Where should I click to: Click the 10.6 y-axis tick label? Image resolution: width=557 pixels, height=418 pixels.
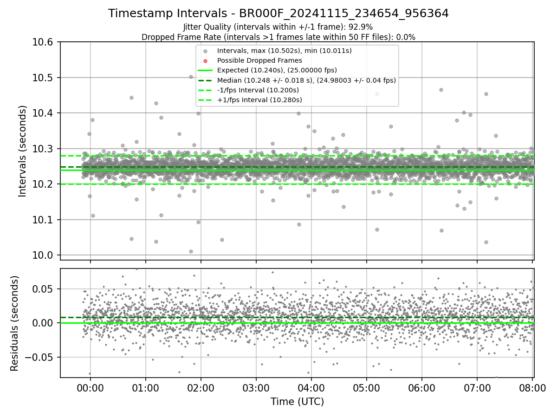coord(43,42)
